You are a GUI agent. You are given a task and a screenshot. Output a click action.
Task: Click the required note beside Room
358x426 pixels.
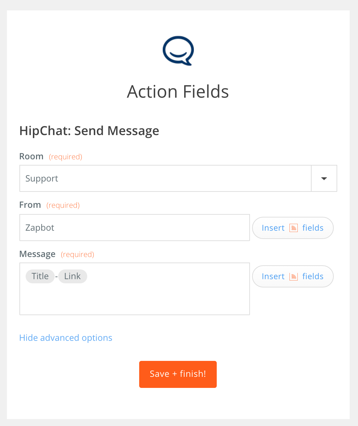65,157
